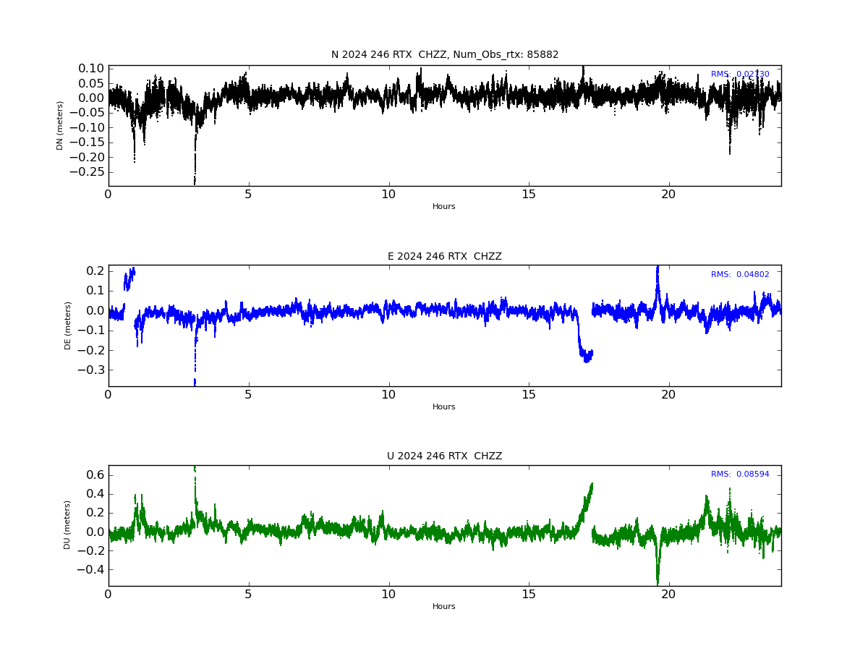Click the −0.3 tick on the DE axis

(91, 370)
